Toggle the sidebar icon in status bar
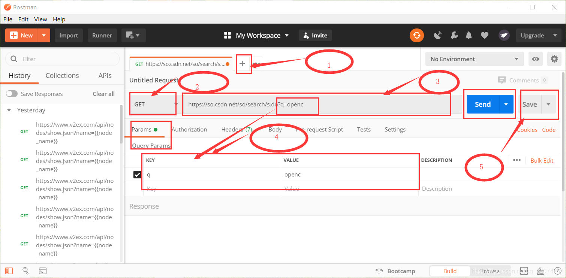The image size is (566, 278). pos(9,271)
